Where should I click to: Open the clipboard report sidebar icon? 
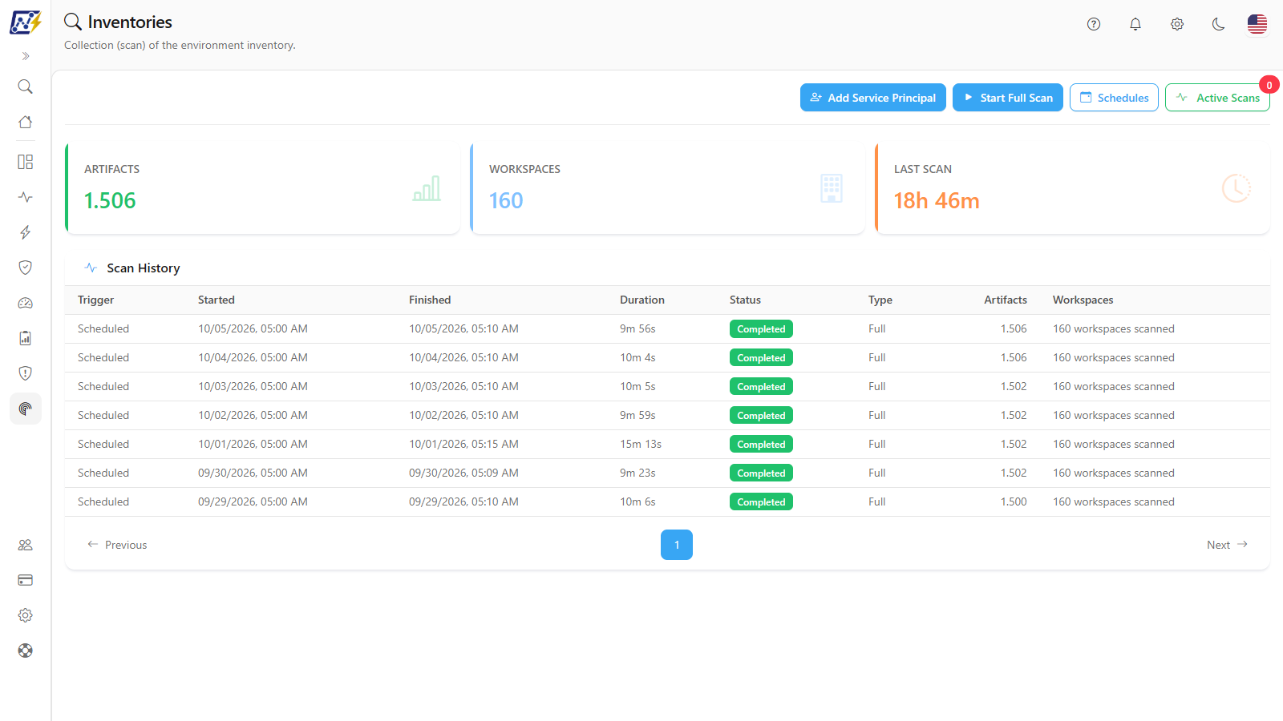[26, 338]
